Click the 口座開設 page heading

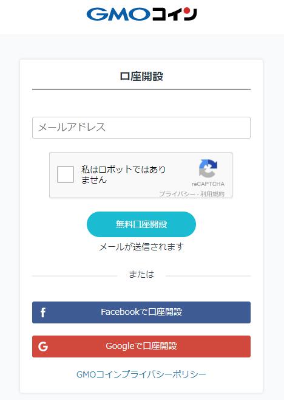[141, 76]
